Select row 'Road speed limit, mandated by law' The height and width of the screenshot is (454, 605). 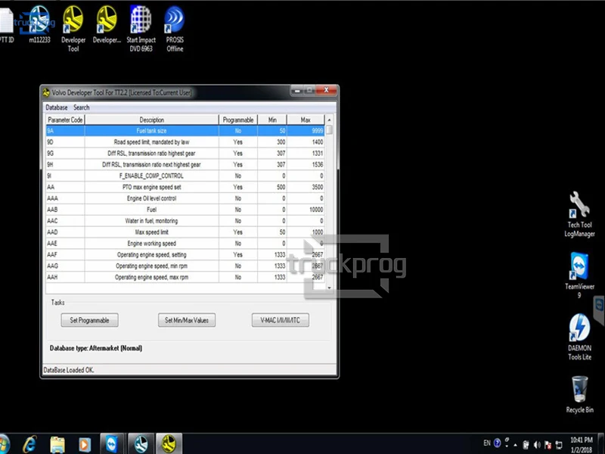185,142
